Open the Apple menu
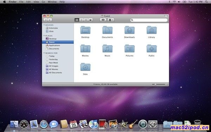211x132 pixels. 5,2
